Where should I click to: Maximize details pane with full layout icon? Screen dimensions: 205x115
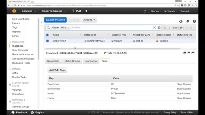[193, 53]
